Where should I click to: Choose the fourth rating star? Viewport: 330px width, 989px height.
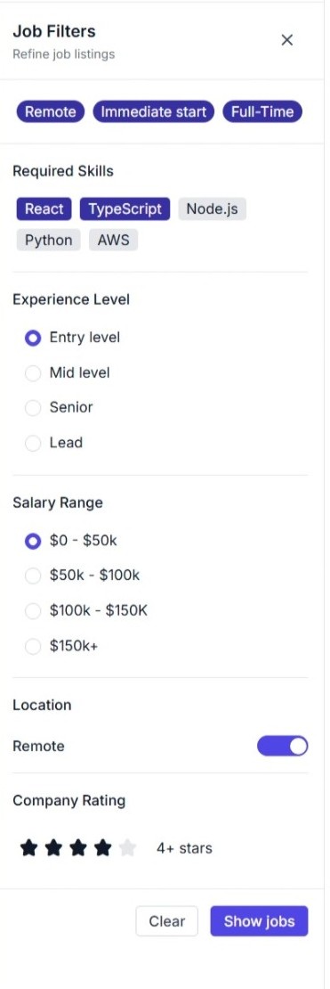[102, 848]
